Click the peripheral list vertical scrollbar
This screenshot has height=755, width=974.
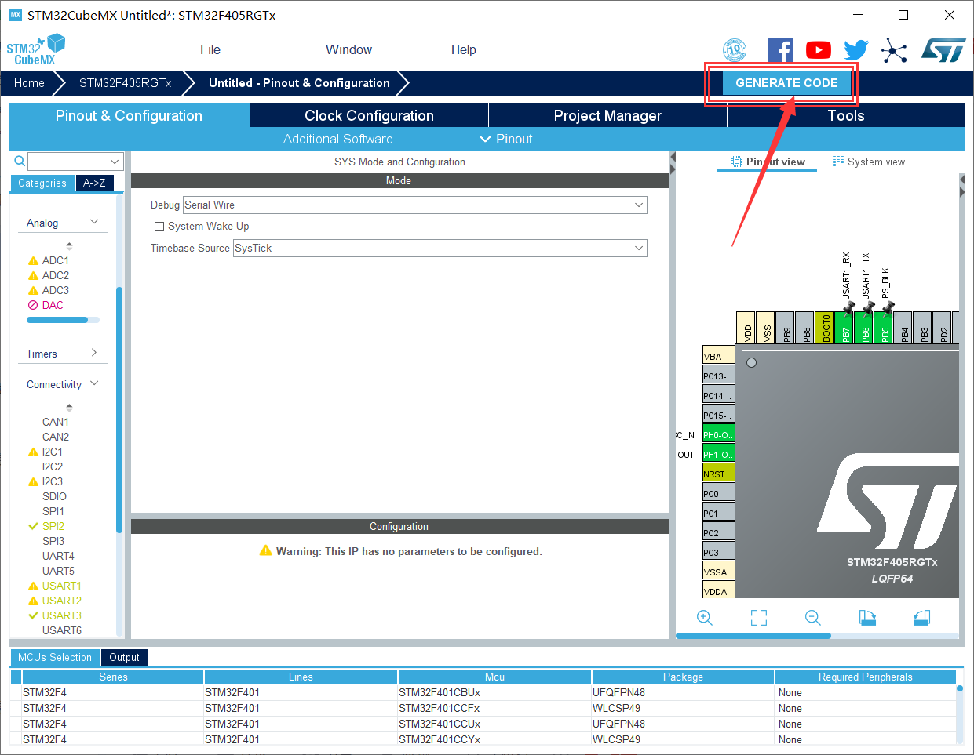pyautogui.click(x=119, y=410)
